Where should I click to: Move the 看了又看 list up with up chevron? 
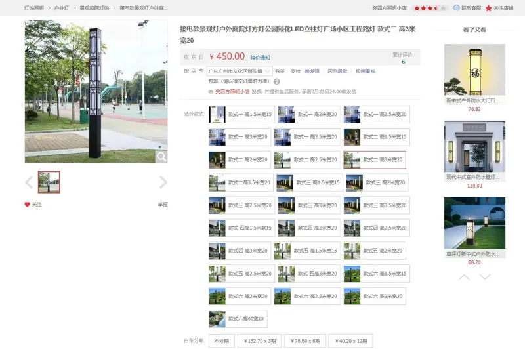pyautogui.click(x=464, y=277)
